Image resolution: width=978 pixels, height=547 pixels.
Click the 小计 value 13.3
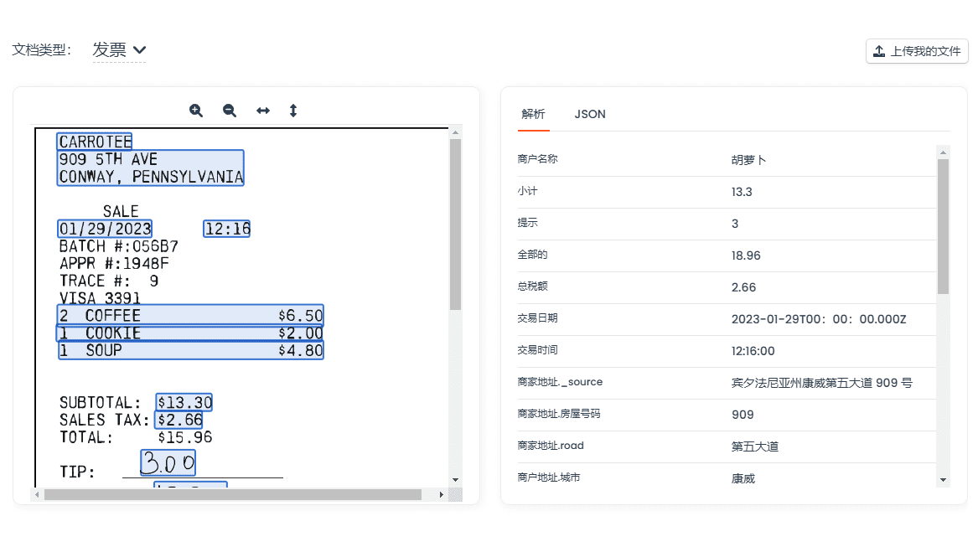(x=742, y=192)
